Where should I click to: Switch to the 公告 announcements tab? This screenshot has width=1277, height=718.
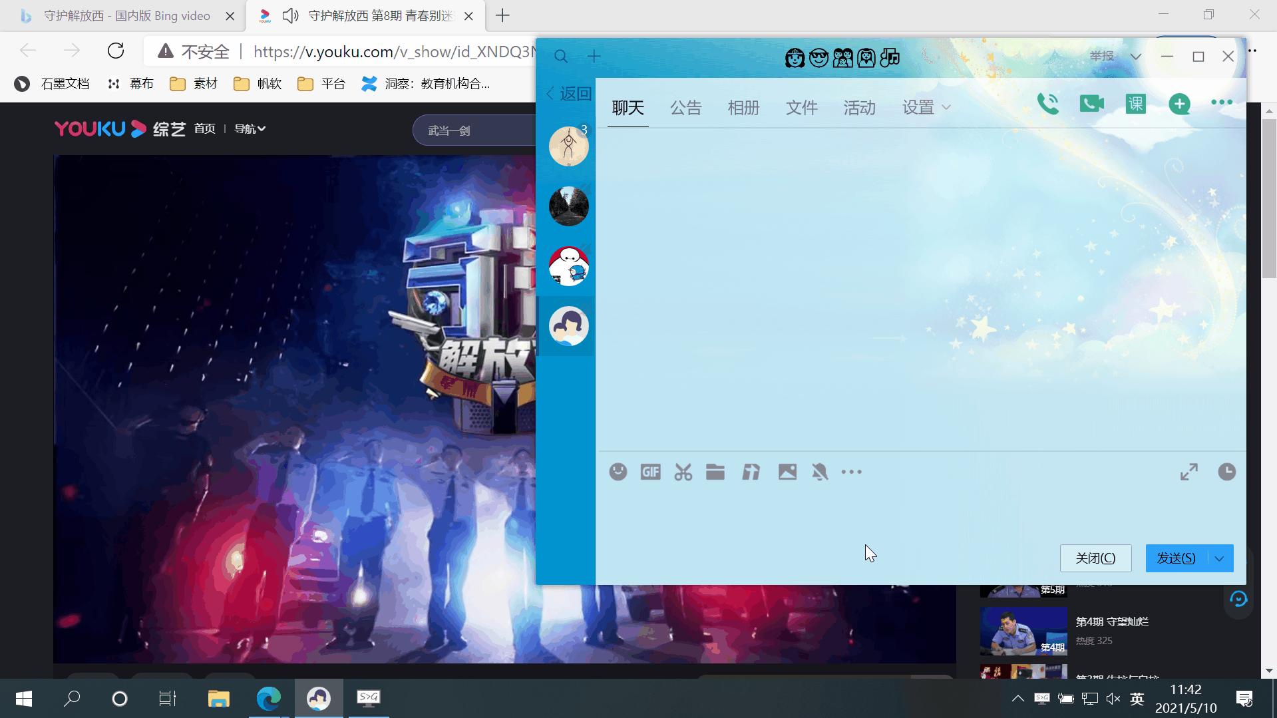tap(686, 107)
